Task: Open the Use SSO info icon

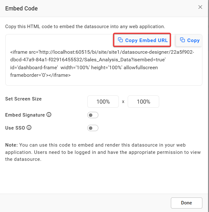Action: (x=29, y=128)
